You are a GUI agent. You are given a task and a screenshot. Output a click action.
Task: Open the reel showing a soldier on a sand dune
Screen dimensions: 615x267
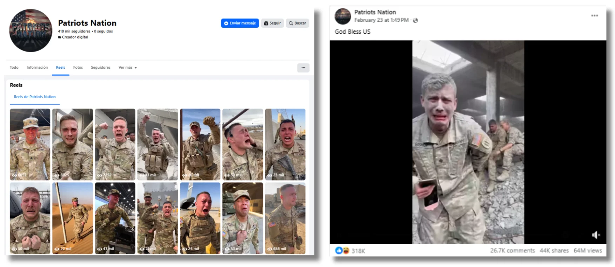[73, 218]
